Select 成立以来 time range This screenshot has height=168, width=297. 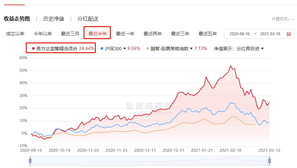[15, 34]
